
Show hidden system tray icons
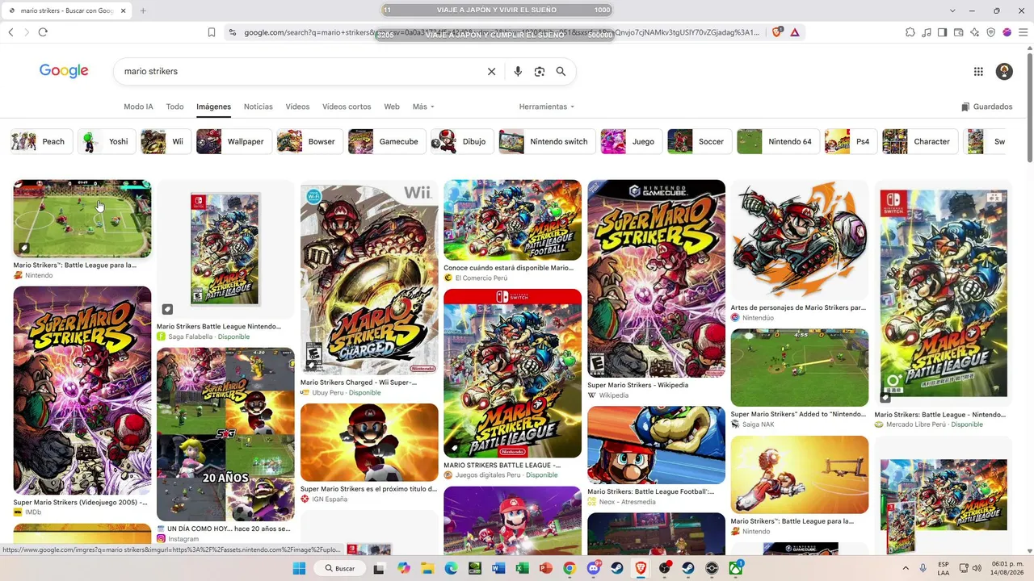[904, 568]
